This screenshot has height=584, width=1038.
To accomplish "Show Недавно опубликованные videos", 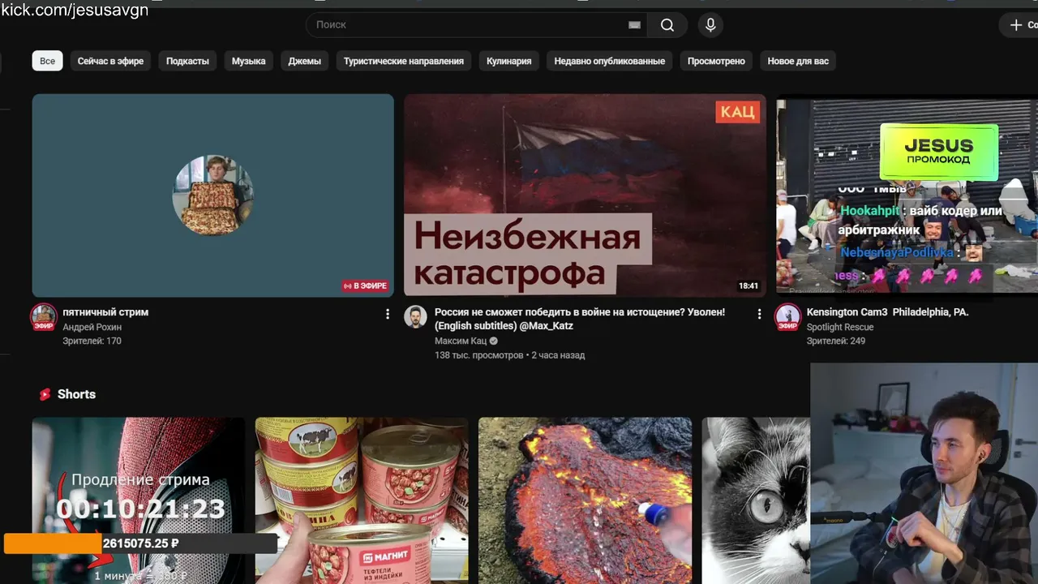I will tap(610, 61).
